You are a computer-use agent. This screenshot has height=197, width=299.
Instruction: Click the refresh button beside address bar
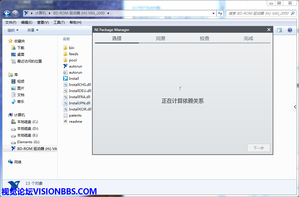click(x=220, y=13)
